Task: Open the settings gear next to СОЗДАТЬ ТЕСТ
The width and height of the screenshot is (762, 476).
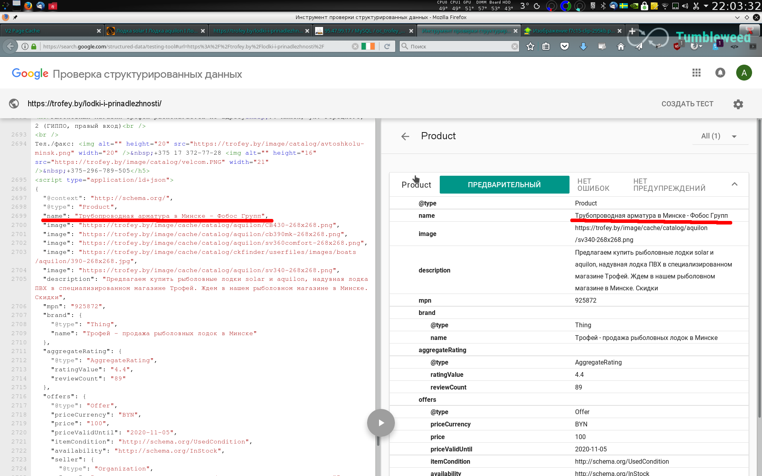Action: point(738,104)
